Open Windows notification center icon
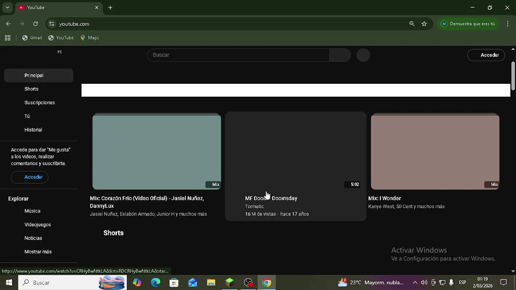This screenshot has height=290, width=516. (504, 283)
